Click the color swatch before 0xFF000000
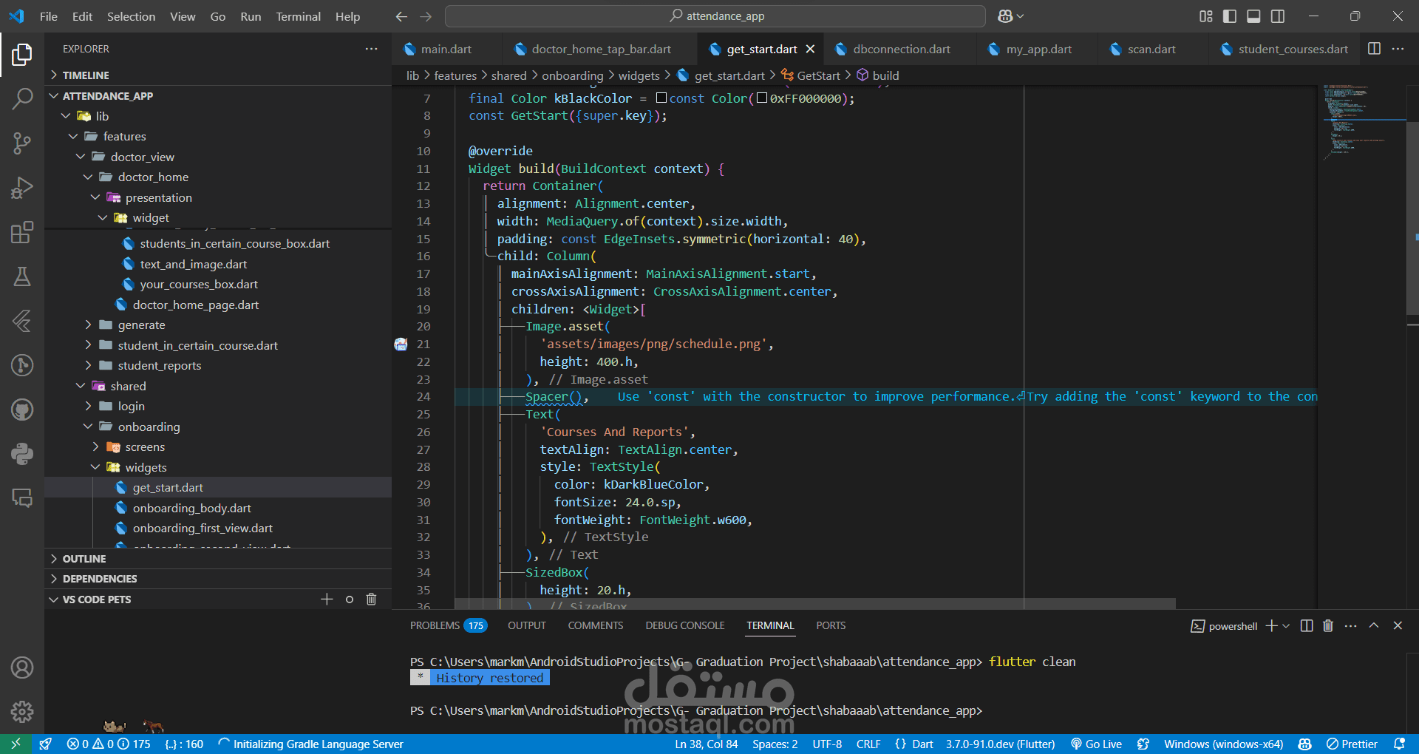The height and width of the screenshot is (754, 1419). 762,98
